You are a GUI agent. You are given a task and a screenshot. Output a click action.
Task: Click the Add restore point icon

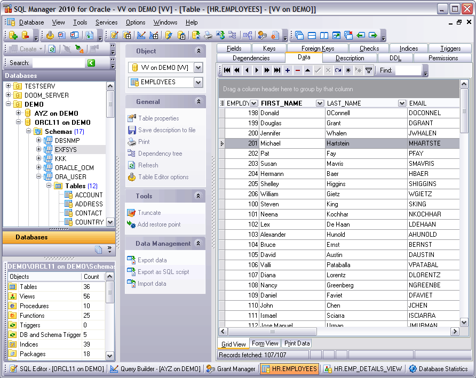131,224
